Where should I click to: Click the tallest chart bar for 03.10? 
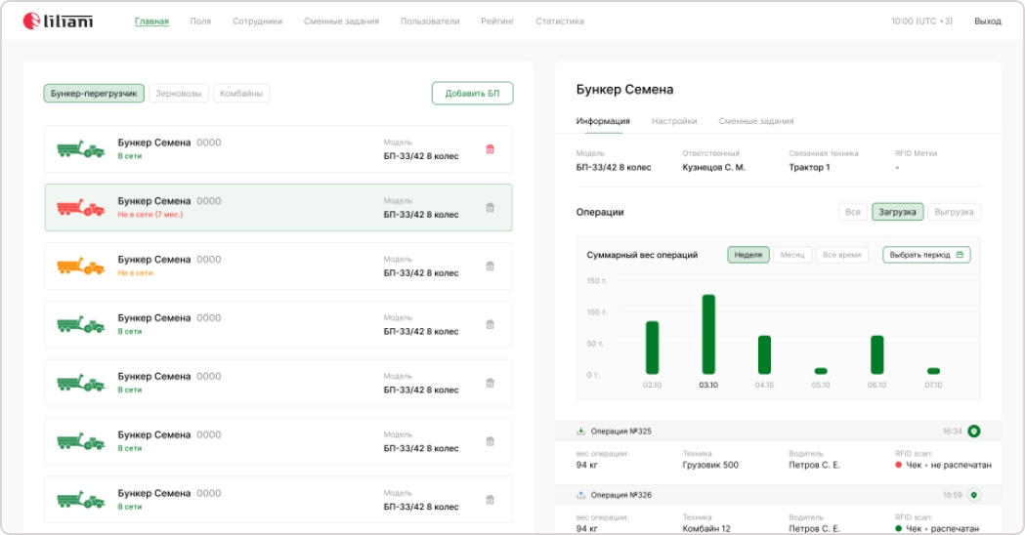click(708, 334)
